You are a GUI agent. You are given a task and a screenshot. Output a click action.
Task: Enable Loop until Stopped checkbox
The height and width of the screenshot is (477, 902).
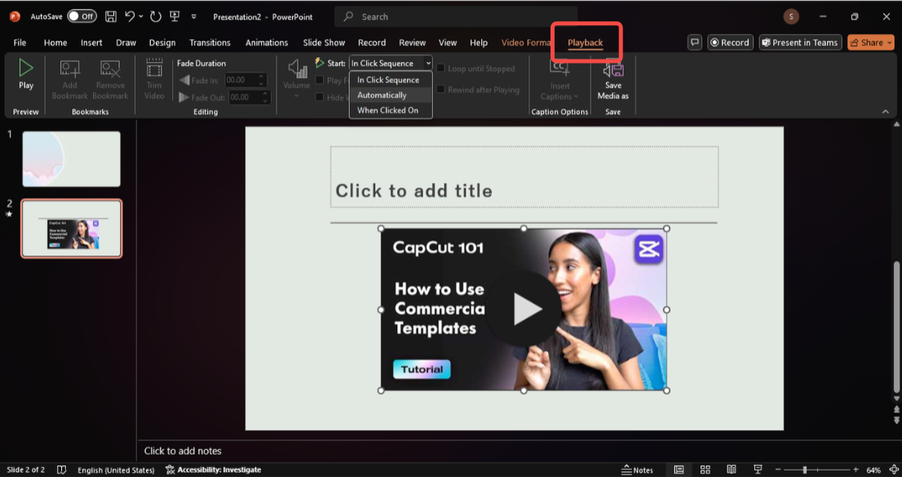(440, 68)
